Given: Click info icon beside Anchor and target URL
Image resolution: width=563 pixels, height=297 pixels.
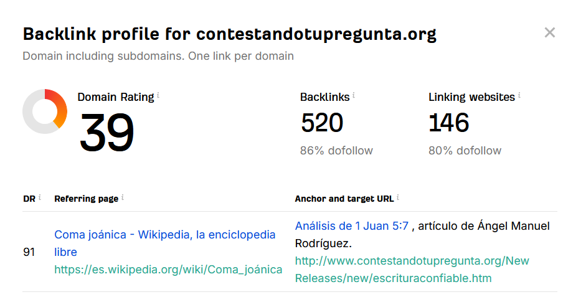Looking at the screenshot, I should [398, 197].
